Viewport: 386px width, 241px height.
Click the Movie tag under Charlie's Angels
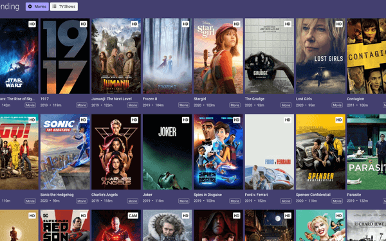point(133,201)
